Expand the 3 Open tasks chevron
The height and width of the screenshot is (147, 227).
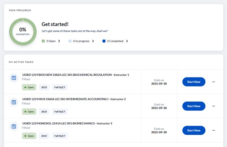tap(59, 41)
